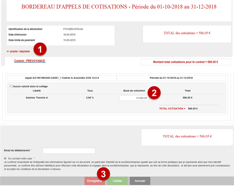Toggle the pliable / dépliable expander
This screenshot has width=234, height=187.
click(18, 51)
